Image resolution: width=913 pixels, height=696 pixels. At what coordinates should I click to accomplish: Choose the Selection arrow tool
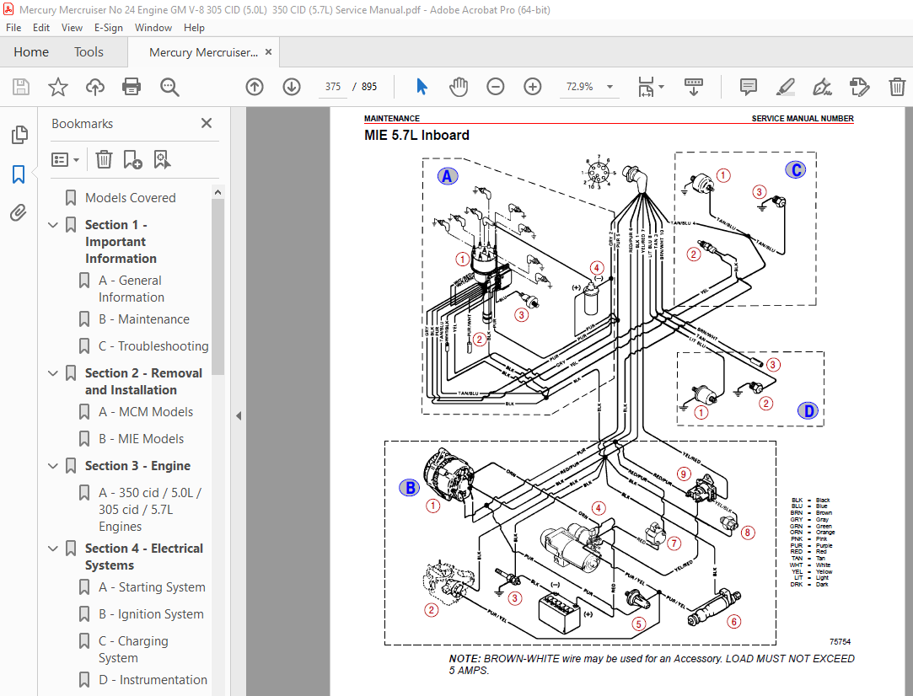click(422, 88)
